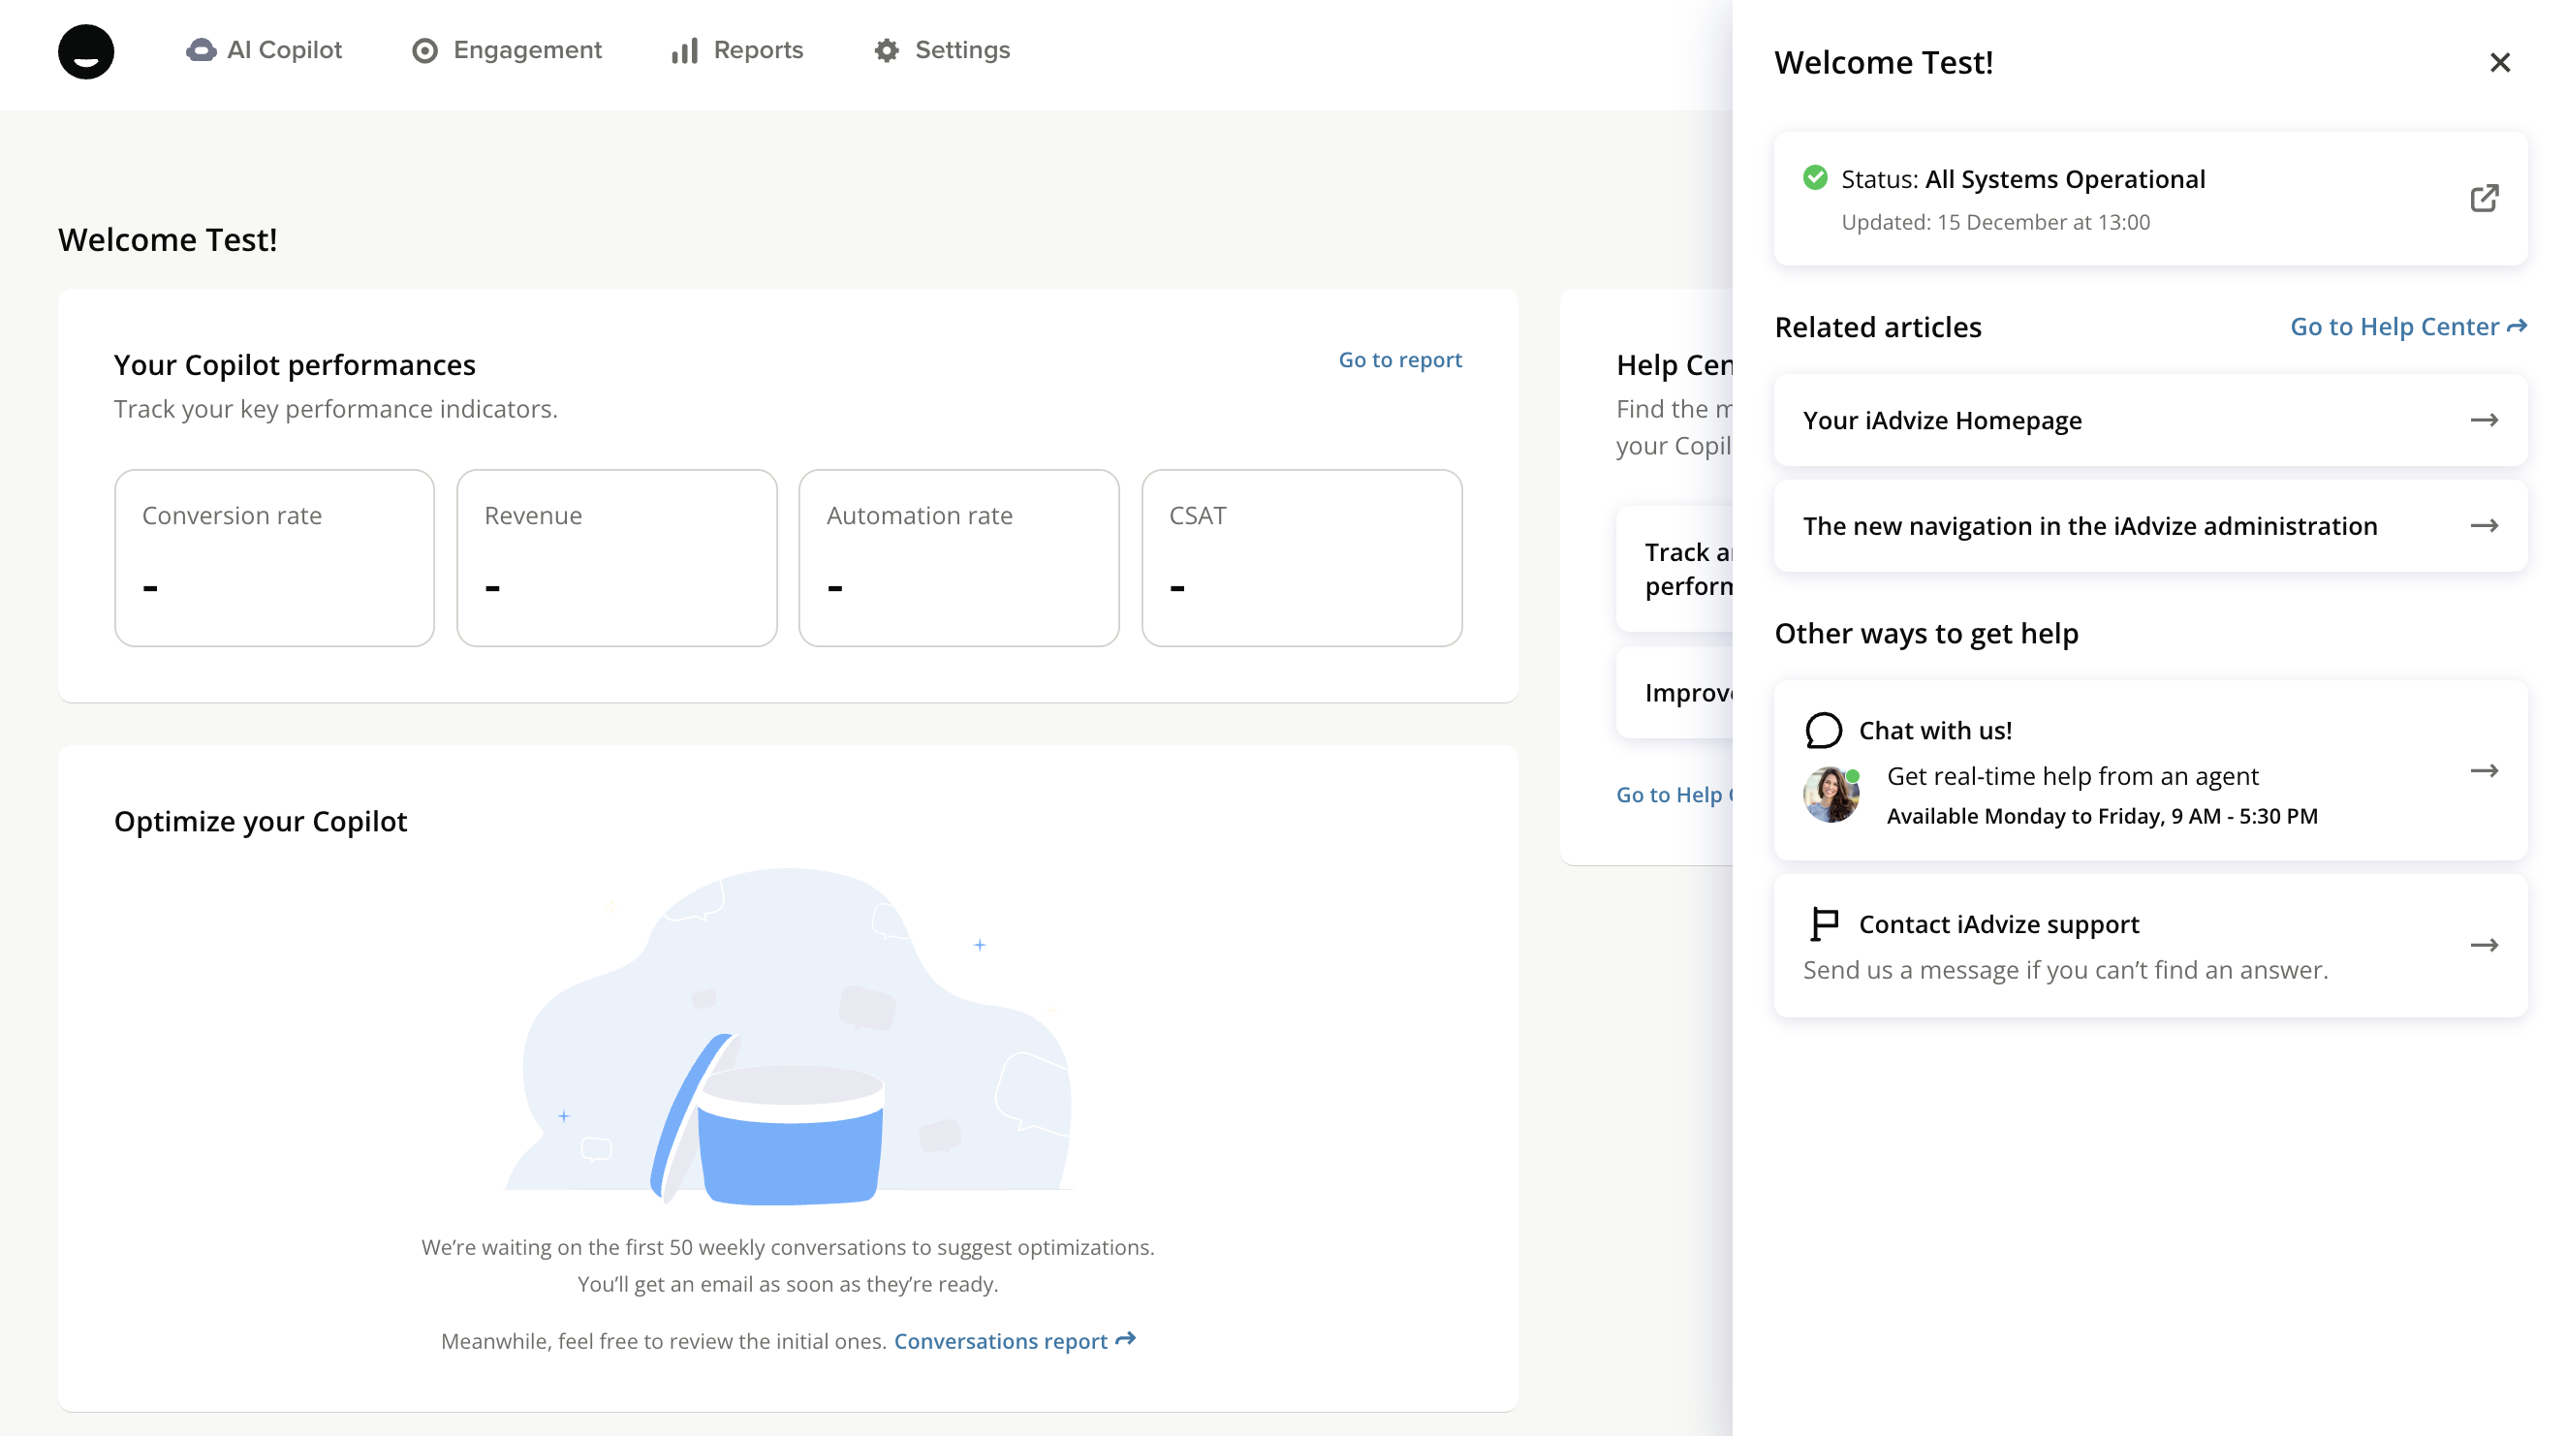Open status page external link icon

[2485, 197]
